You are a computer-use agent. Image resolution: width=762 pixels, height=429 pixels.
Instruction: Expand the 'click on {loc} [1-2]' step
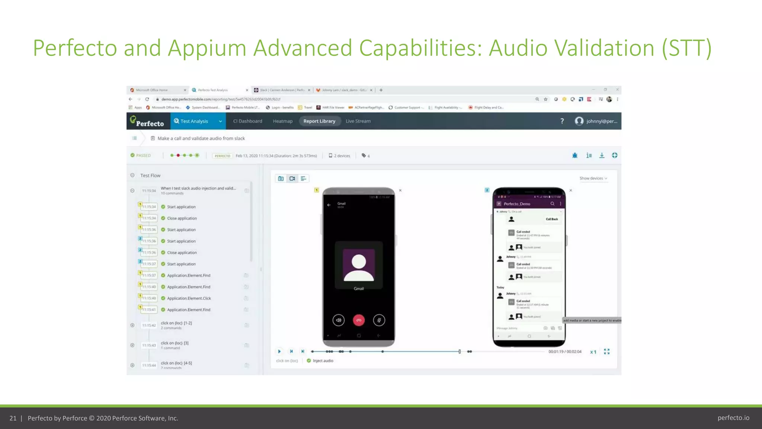(x=132, y=325)
